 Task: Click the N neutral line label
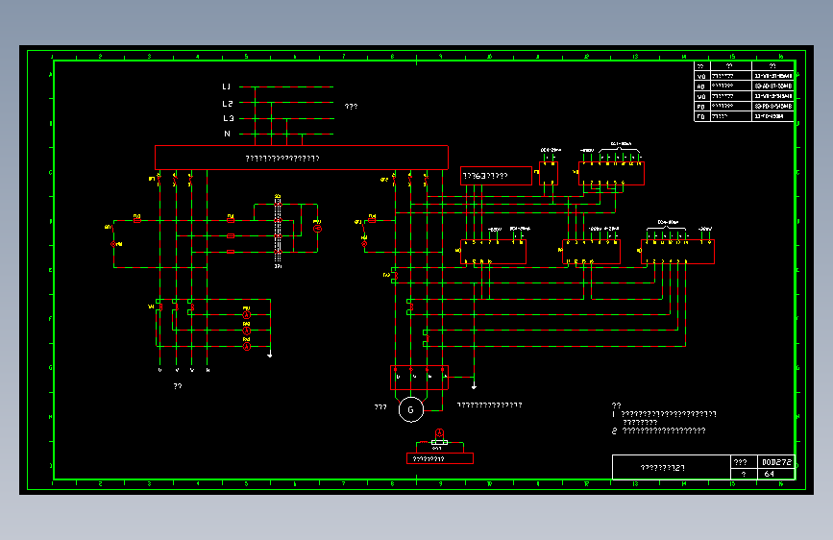(228, 134)
